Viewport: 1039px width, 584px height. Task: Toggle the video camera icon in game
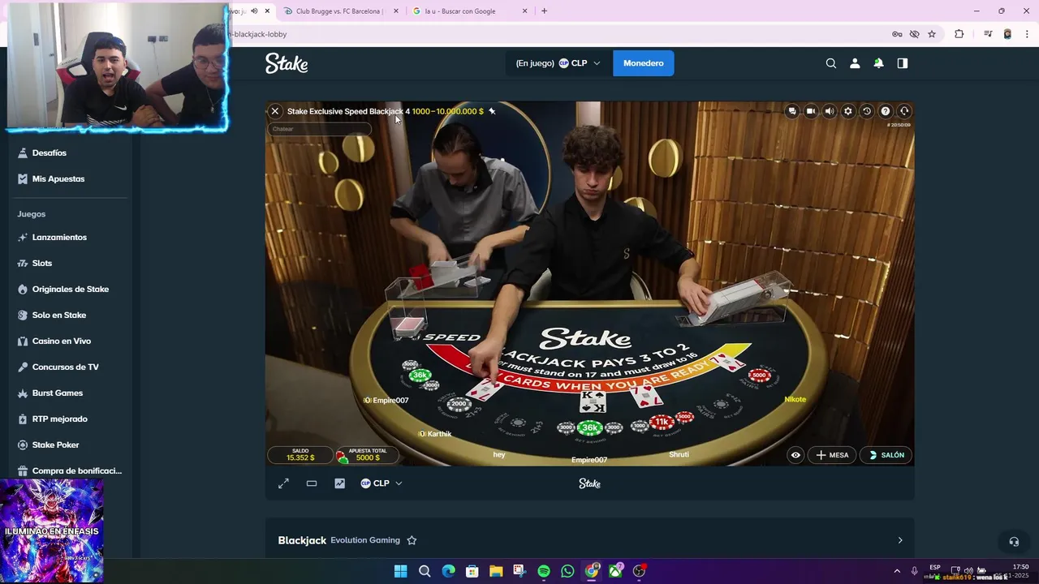(x=810, y=111)
